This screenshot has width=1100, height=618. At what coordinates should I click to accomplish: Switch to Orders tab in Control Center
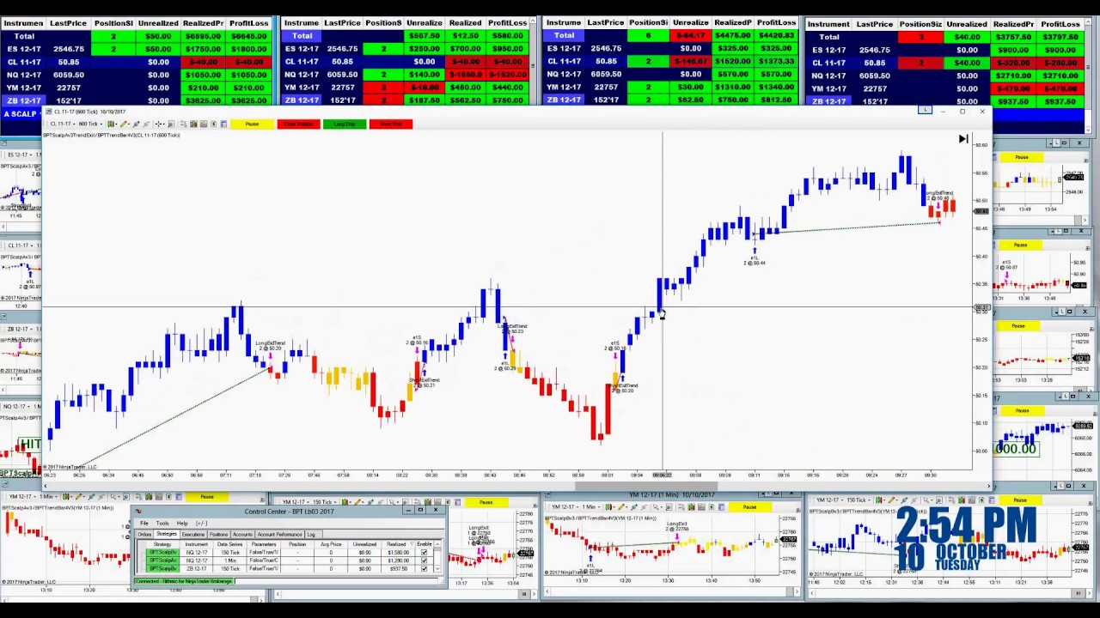[144, 535]
